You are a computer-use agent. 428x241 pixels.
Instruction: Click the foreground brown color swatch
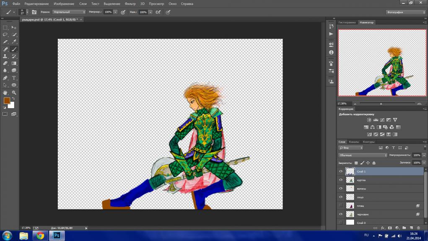pos(7,101)
